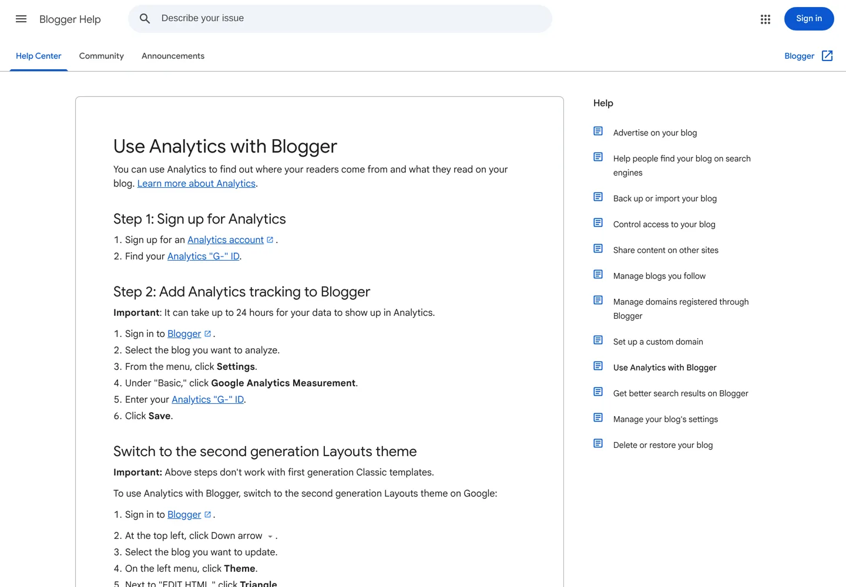This screenshot has width=846, height=587.
Task: Click article icon beside Share content on other sites
Action: tap(598, 248)
